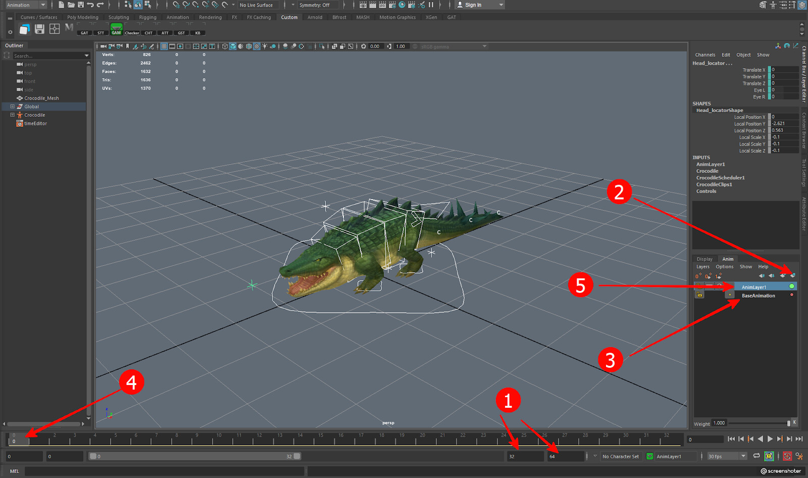The image size is (808, 478).
Task: Click the Save Scene icon in toolbar
Action: pos(80,5)
